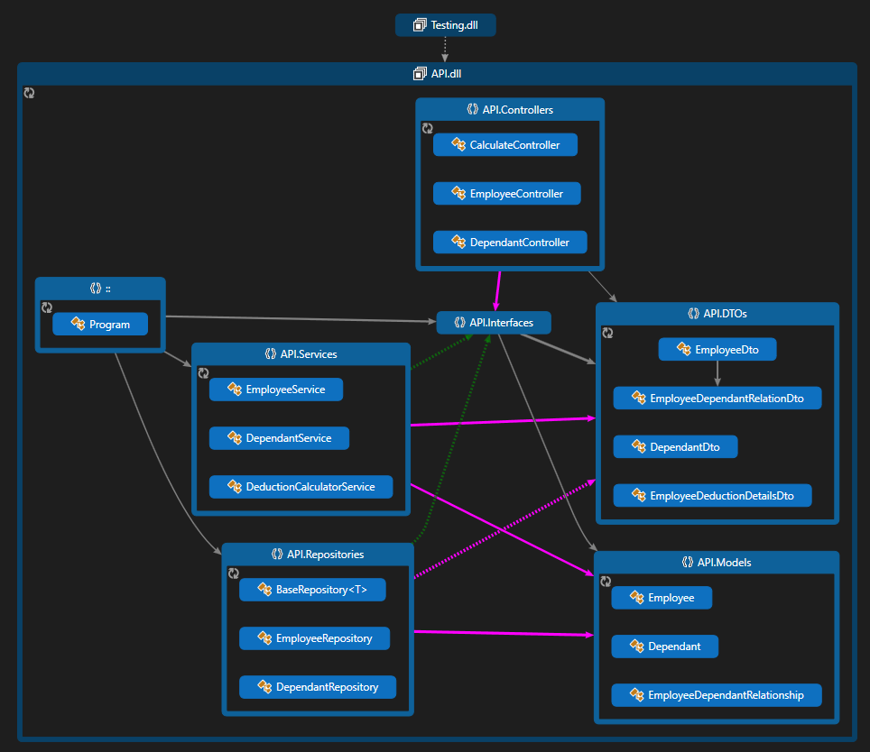Click the assembly icon on the API.dll header
Image resolution: width=870 pixels, height=752 pixels.
pyautogui.click(x=419, y=73)
